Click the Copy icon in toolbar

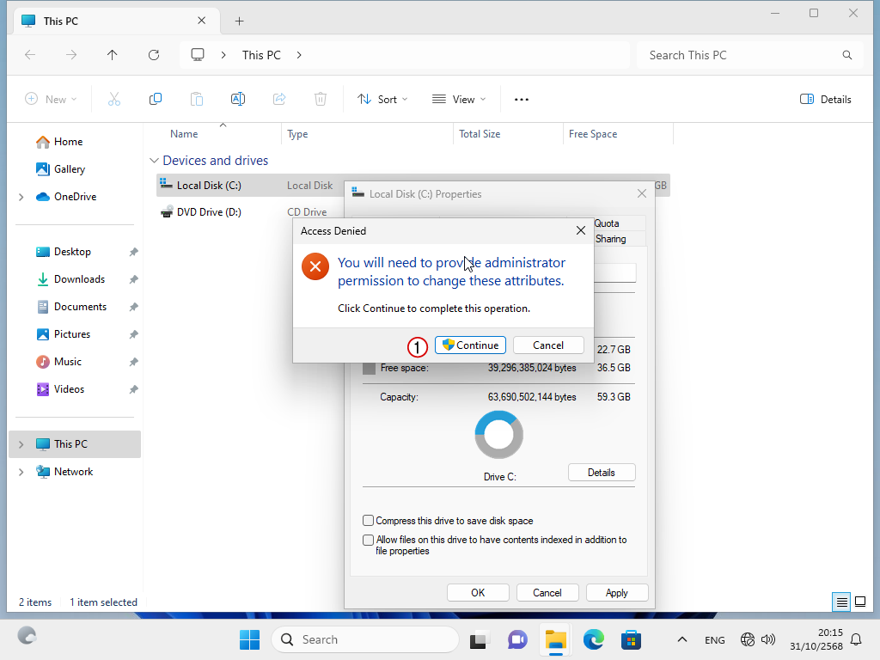click(x=156, y=99)
